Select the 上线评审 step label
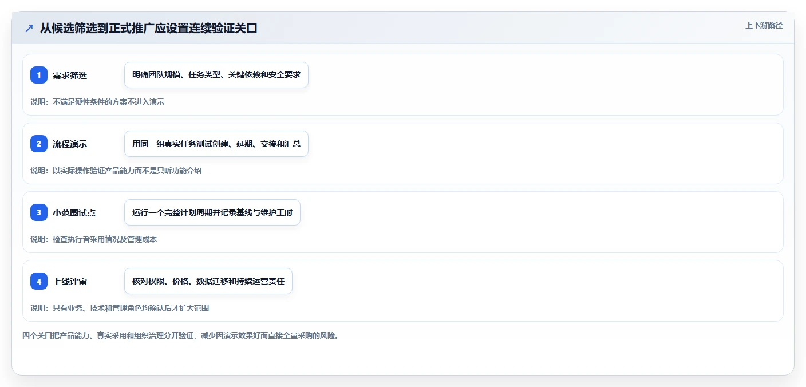The width and height of the screenshot is (806, 387). click(x=70, y=281)
